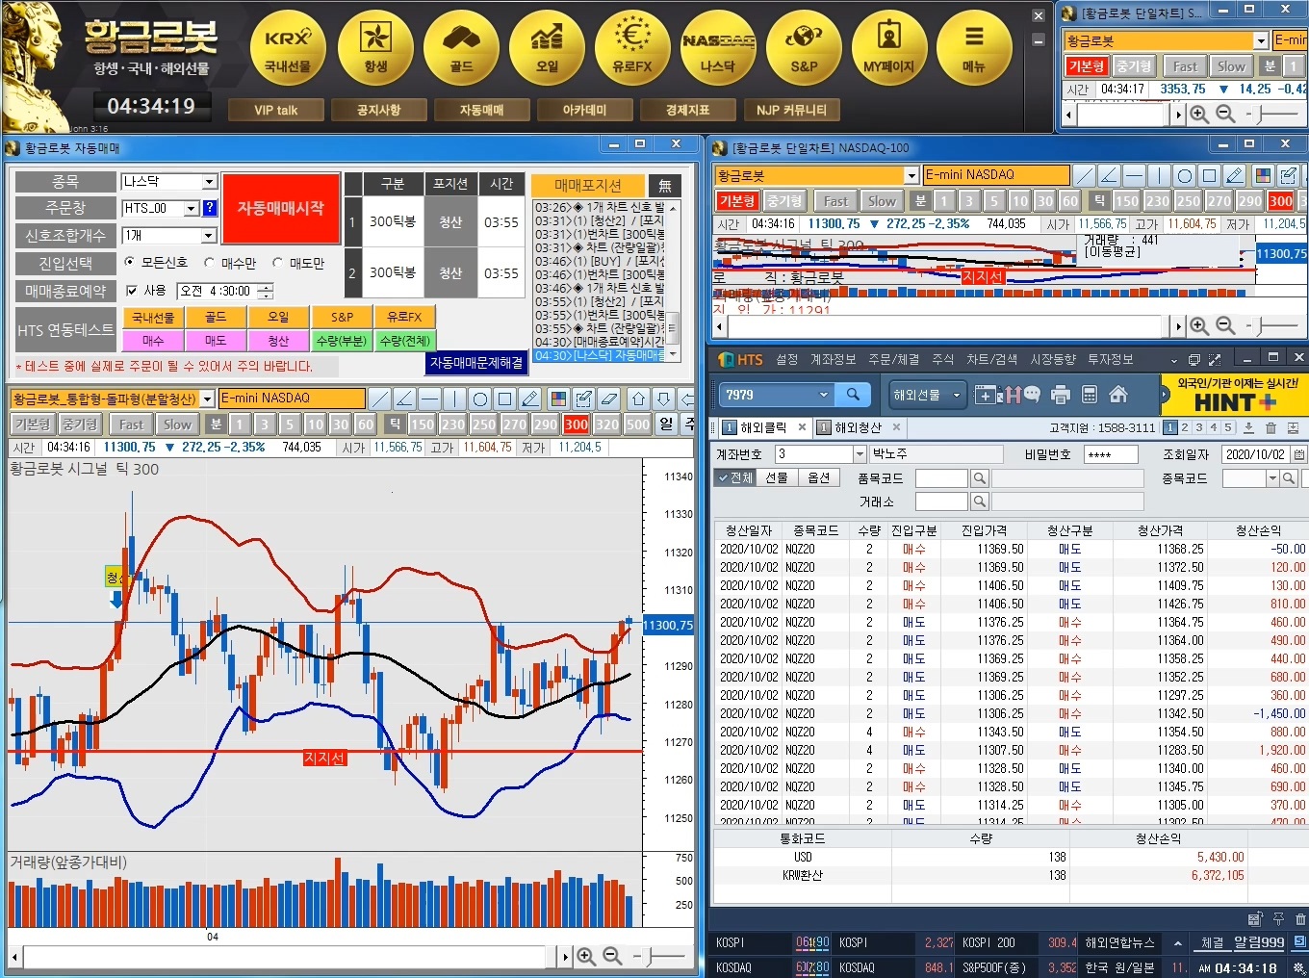Open the 종목 나스닥 dropdown
This screenshot has height=978, width=1309.
pos(209,182)
